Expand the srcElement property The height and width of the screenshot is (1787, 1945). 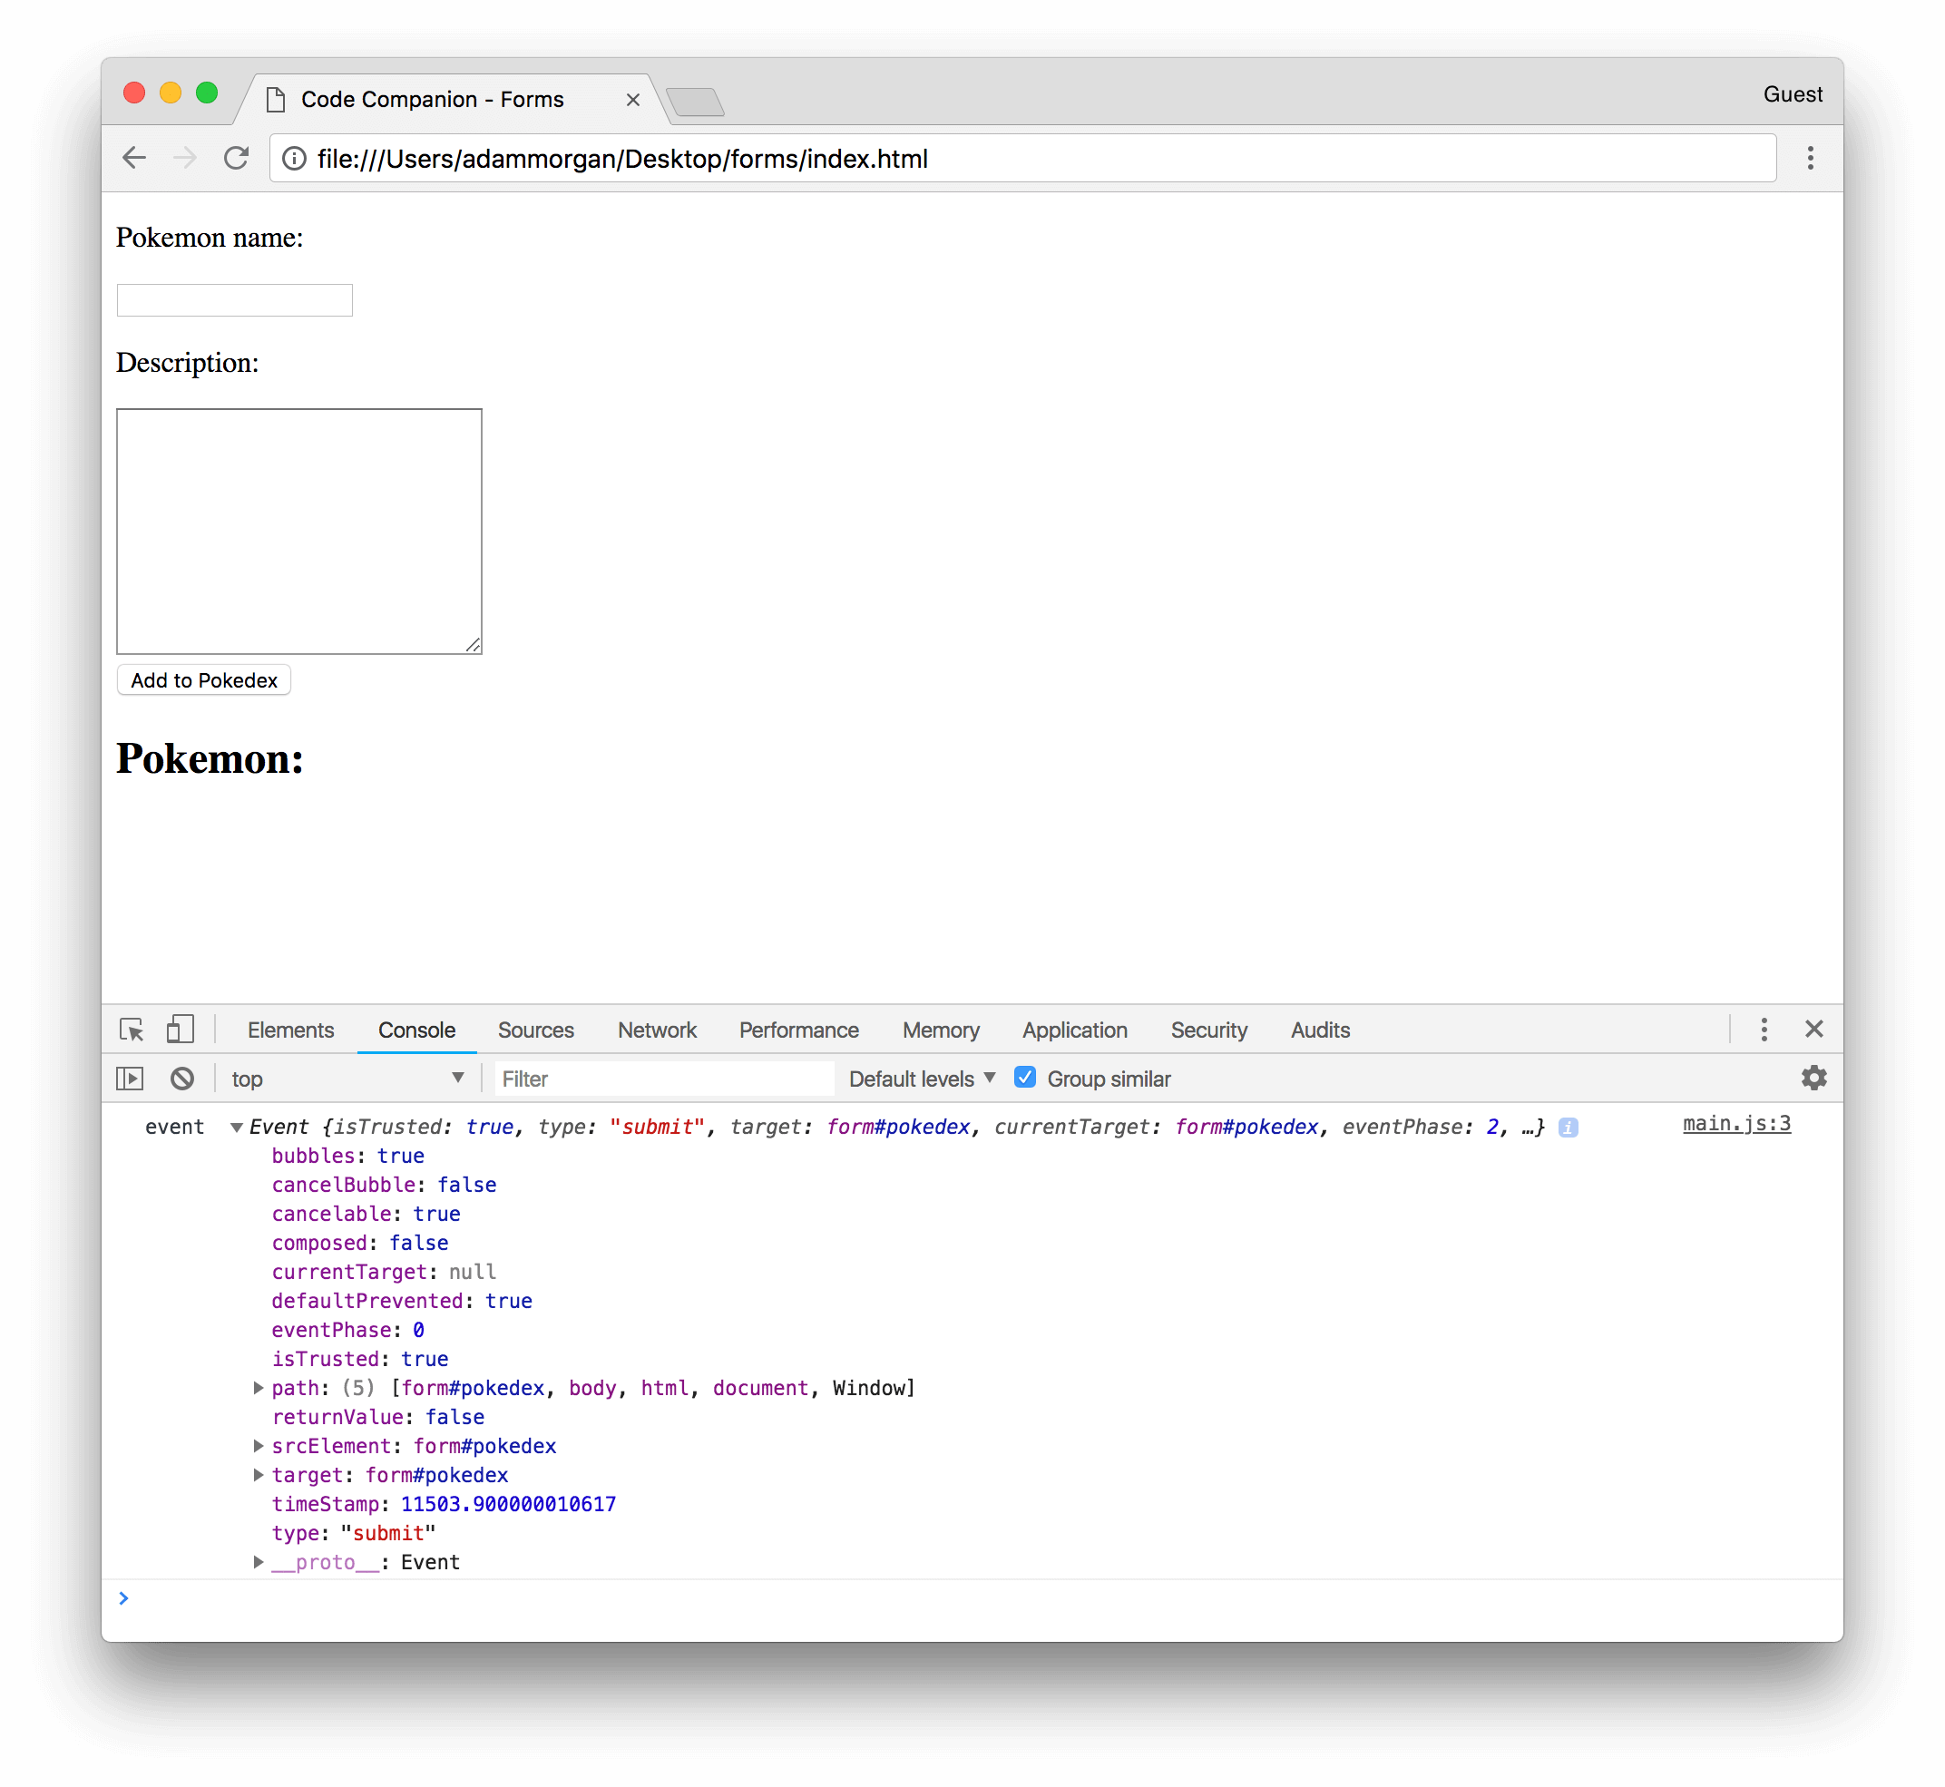[x=259, y=1446]
